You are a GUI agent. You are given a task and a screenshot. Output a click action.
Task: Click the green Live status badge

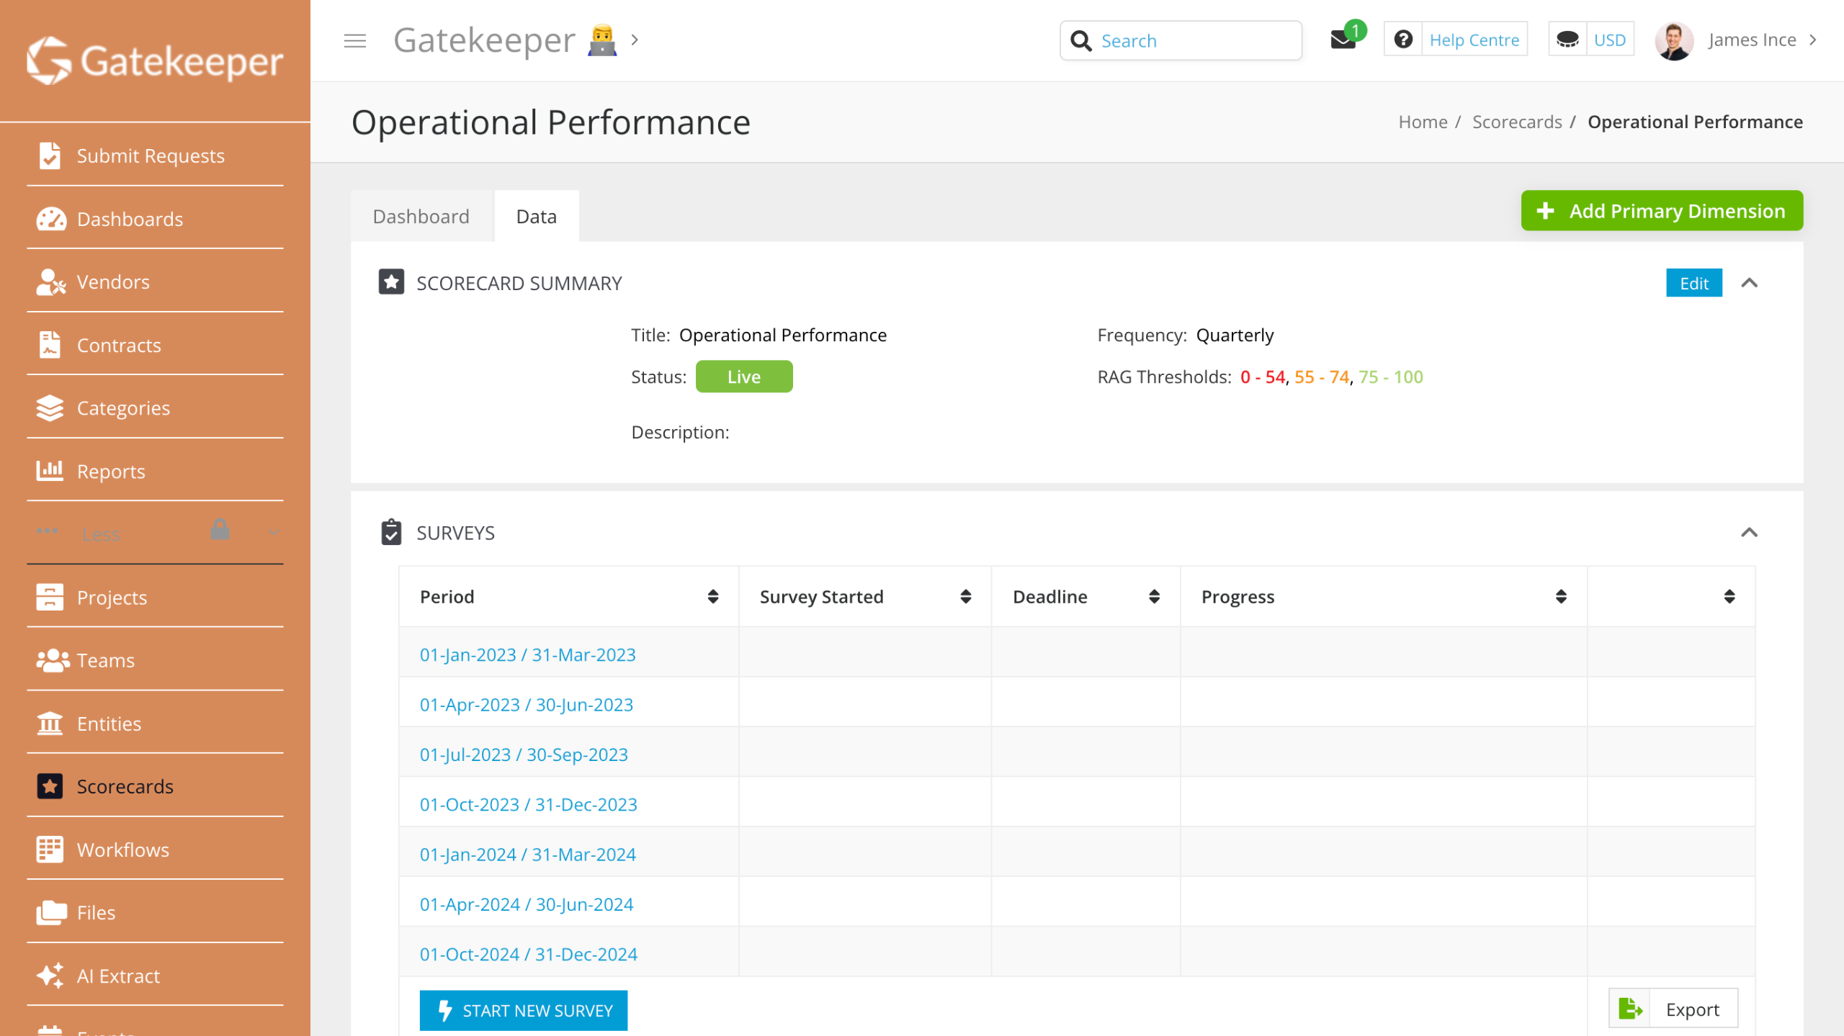tap(743, 377)
